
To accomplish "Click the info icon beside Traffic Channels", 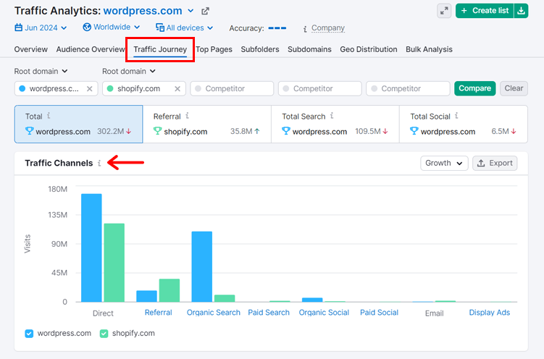I will pyautogui.click(x=99, y=163).
